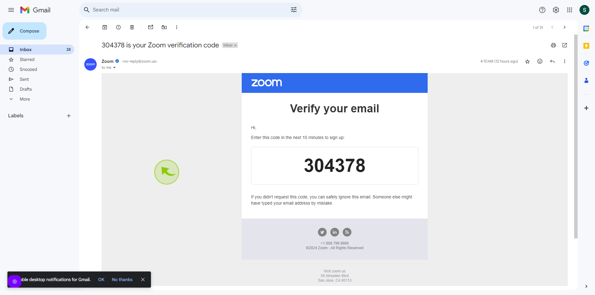
Task: Click the Zoom sender avatar
Action: pos(90,64)
